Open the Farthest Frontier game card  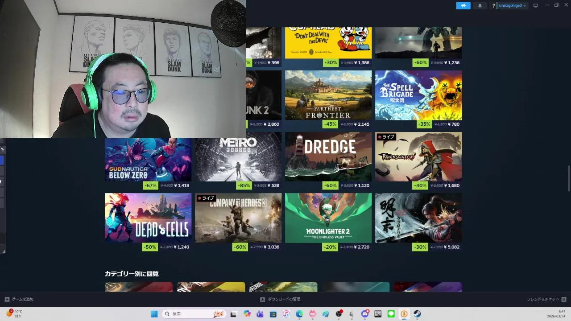click(328, 95)
